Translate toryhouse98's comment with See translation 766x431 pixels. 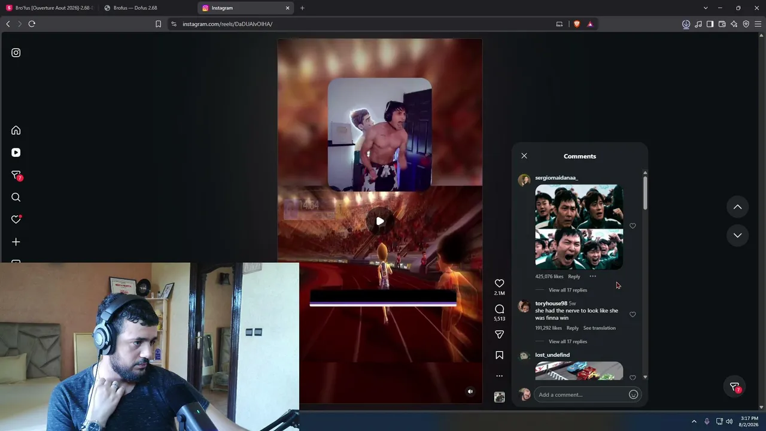(x=600, y=328)
